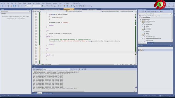The width and height of the screenshot is (175, 98).
Task: Select MainForm.cpp in Solution Explorer
Action: pos(150,40)
